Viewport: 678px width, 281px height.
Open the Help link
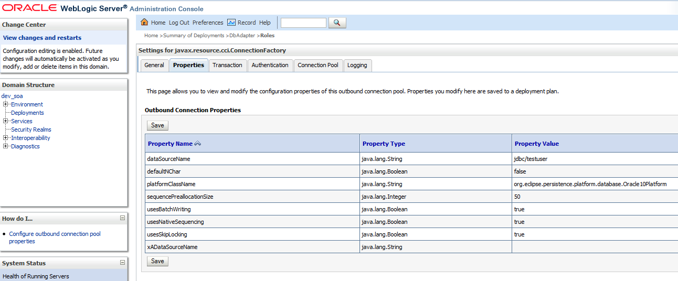point(265,23)
